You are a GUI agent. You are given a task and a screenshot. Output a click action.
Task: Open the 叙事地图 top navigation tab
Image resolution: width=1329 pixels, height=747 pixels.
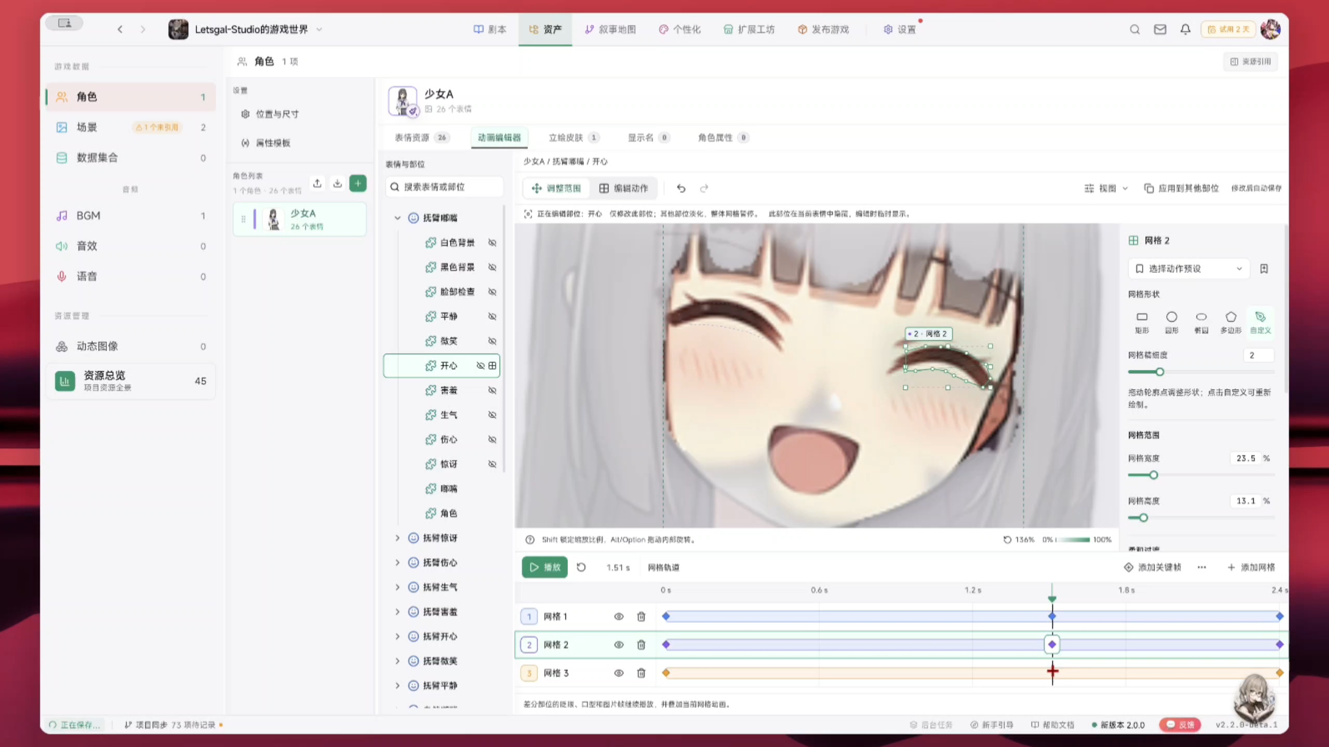610,30
